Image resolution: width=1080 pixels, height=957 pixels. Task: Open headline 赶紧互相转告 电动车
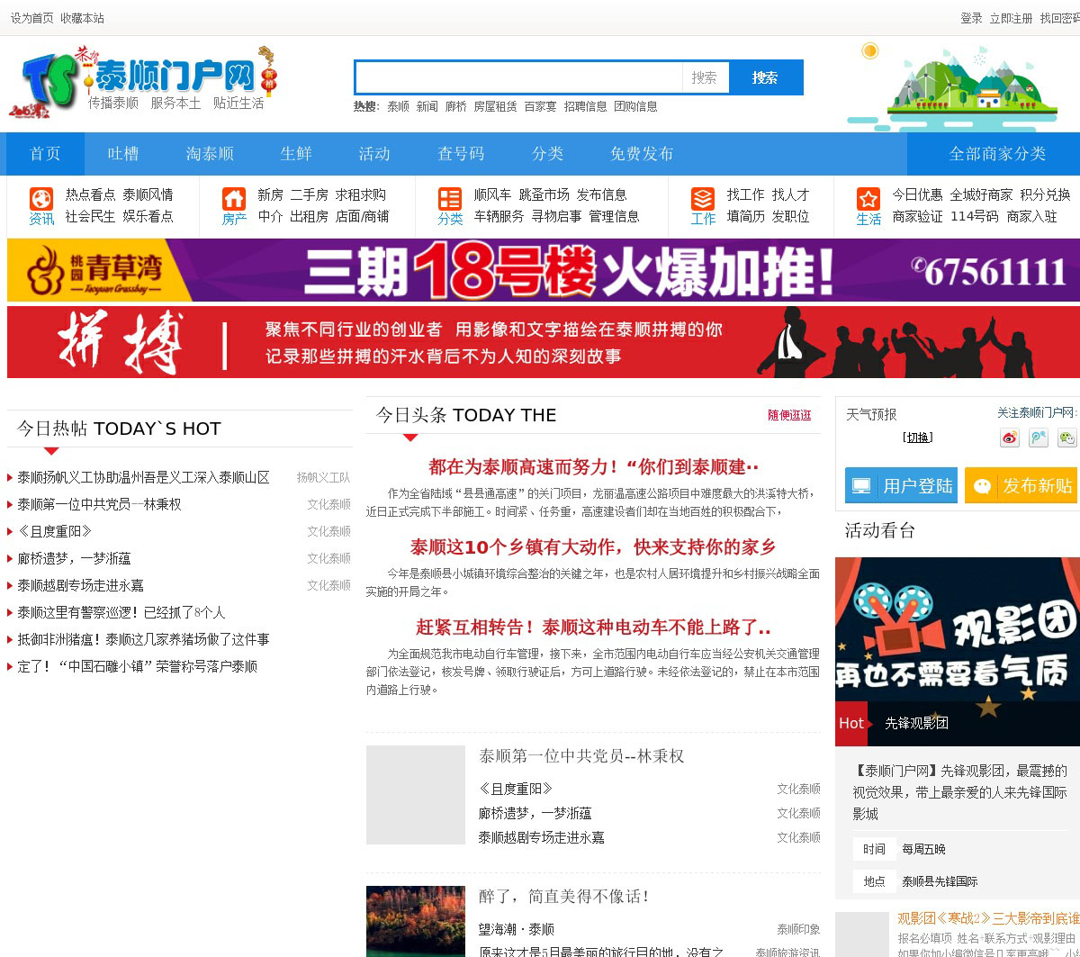pyautogui.click(x=593, y=627)
